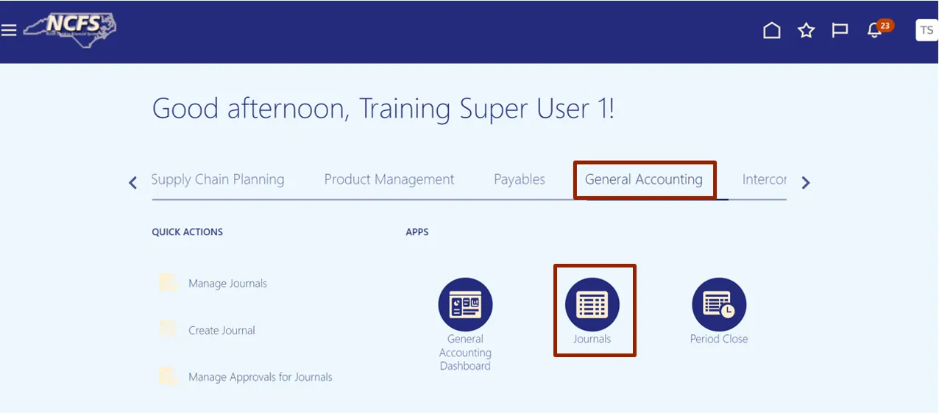
Task: Switch to Payables tab
Action: coord(520,179)
